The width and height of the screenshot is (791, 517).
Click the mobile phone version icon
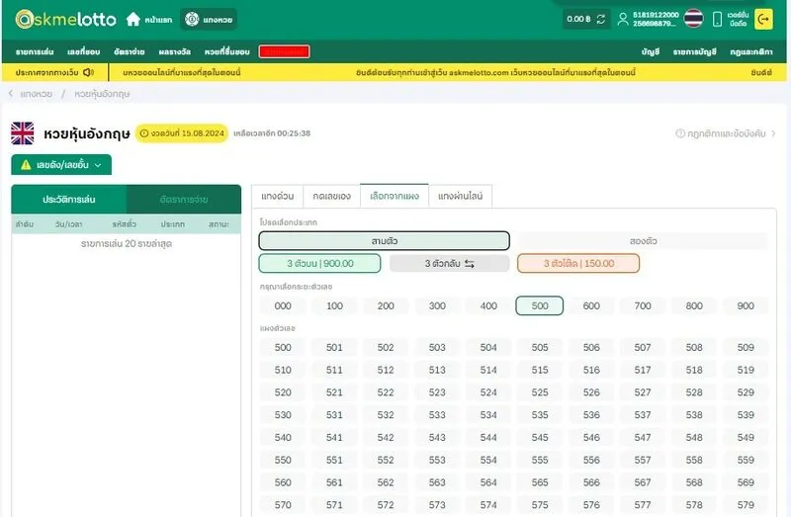(x=718, y=19)
